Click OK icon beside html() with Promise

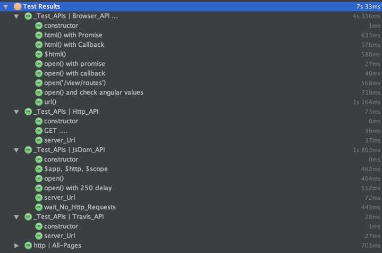click(38, 35)
